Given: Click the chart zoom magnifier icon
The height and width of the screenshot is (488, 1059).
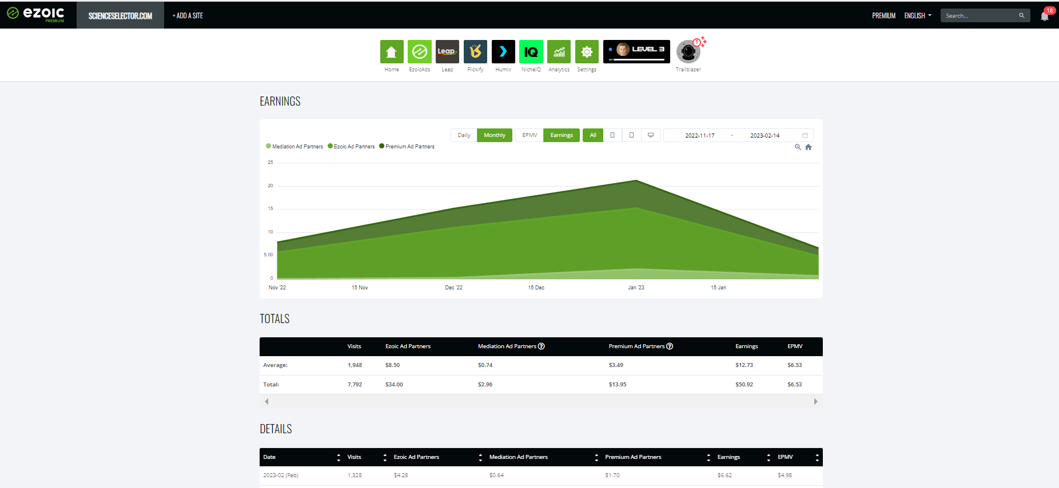Looking at the screenshot, I should pos(798,147).
